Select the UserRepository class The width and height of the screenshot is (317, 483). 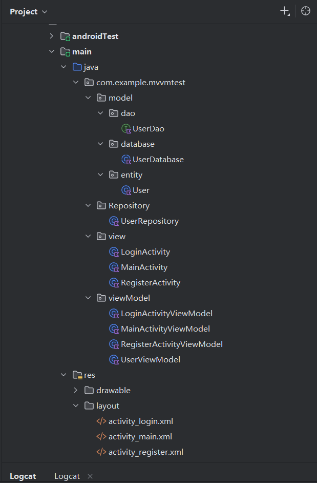[148, 221]
